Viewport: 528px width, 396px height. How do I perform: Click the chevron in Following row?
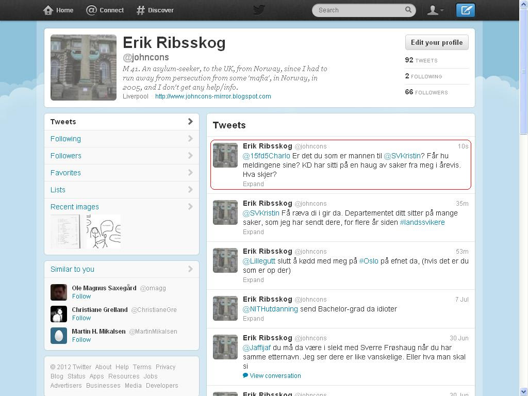(x=190, y=138)
